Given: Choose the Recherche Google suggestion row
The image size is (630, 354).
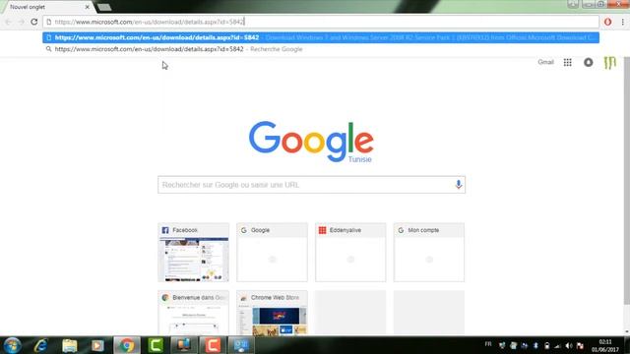Looking at the screenshot, I should (x=321, y=49).
